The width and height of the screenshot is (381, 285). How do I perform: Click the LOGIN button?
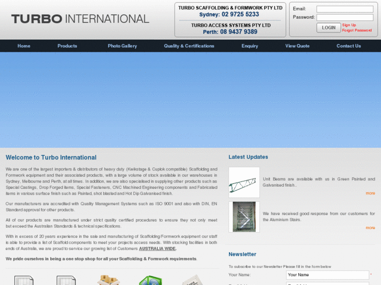tap(329, 28)
